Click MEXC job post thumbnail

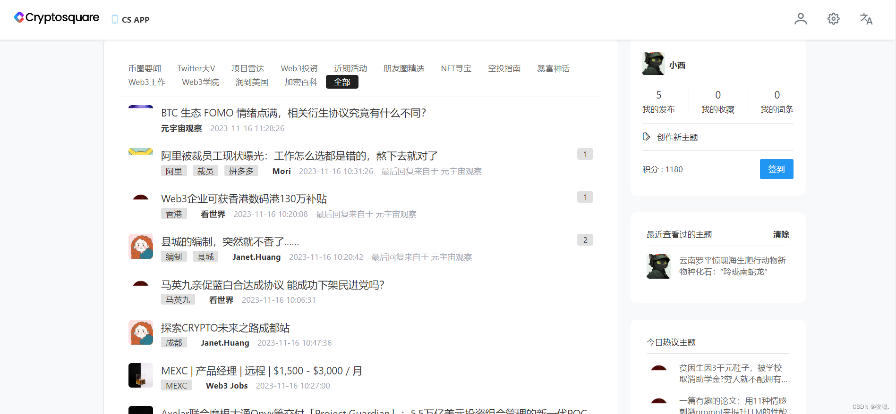coord(141,375)
